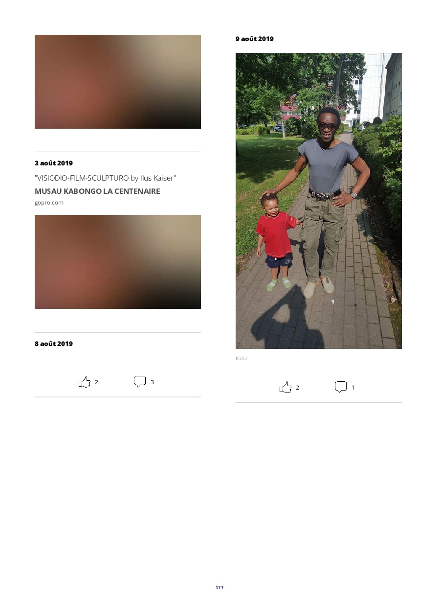Click the comment count 1
439x601 pixels.
pyautogui.click(x=353, y=388)
